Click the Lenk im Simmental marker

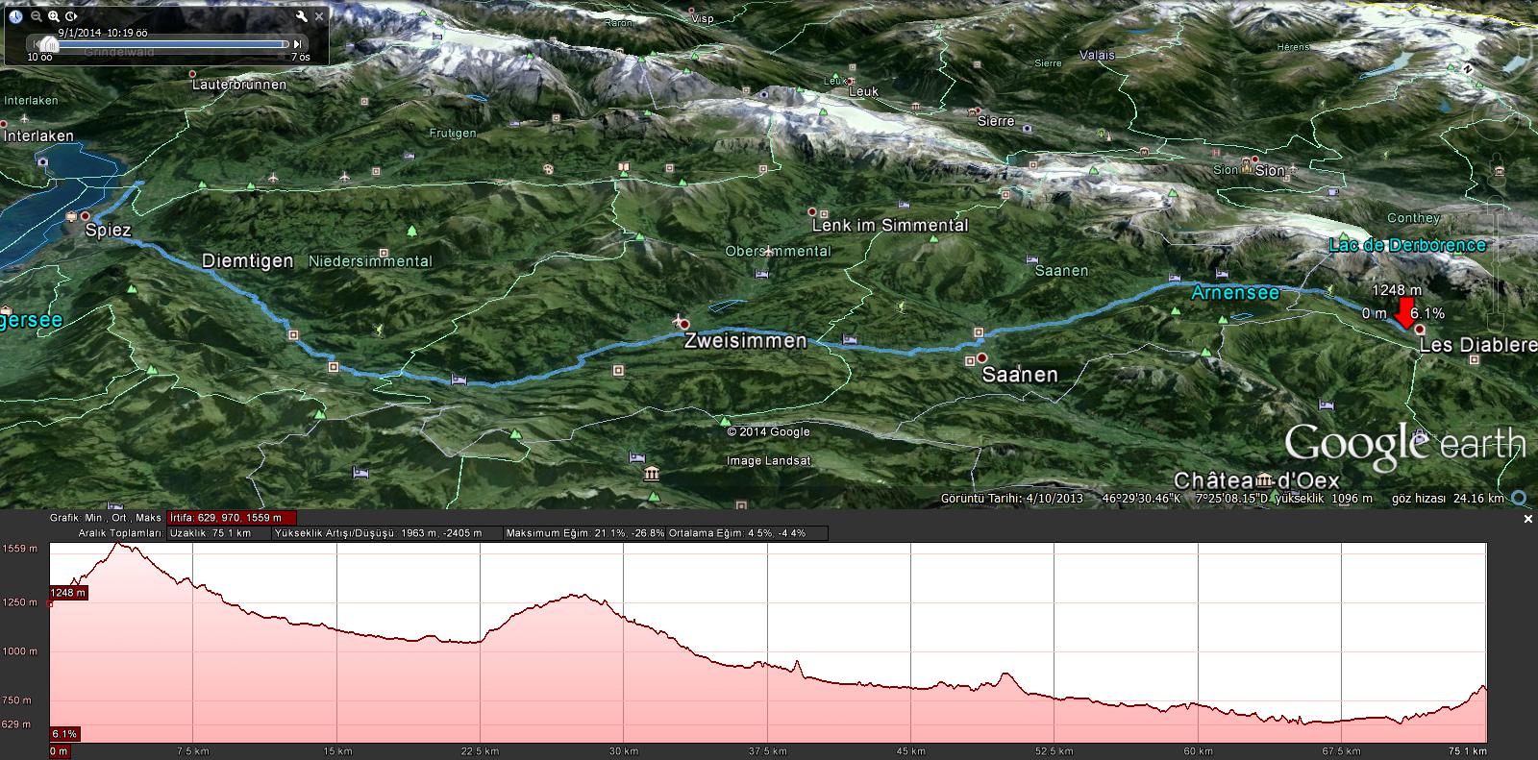pos(813,211)
